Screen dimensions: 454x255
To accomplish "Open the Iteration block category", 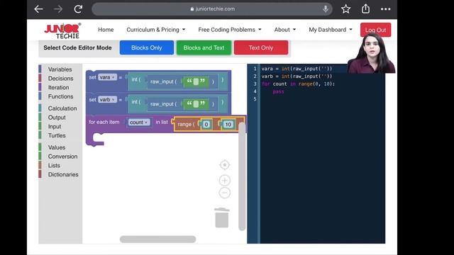I will click(58, 87).
